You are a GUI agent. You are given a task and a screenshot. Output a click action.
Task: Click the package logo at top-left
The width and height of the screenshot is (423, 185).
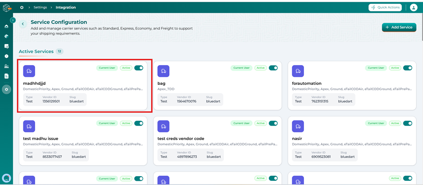point(7,8)
